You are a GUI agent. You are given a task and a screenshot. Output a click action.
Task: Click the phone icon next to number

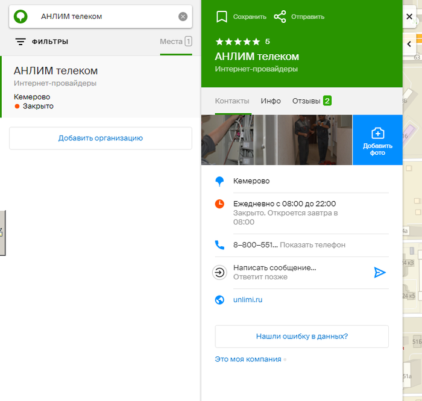pyautogui.click(x=219, y=245)
